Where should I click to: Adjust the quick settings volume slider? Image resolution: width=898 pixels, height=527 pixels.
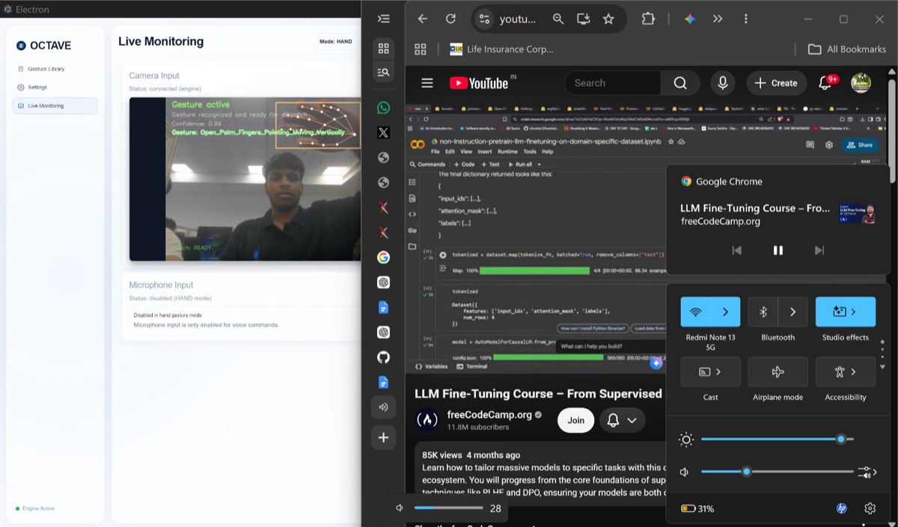click(778, 472)
